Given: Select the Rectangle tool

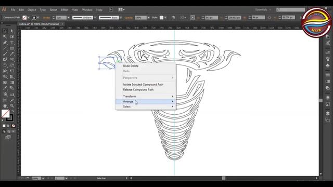Looking at the screenshot, I should (12, 48).
